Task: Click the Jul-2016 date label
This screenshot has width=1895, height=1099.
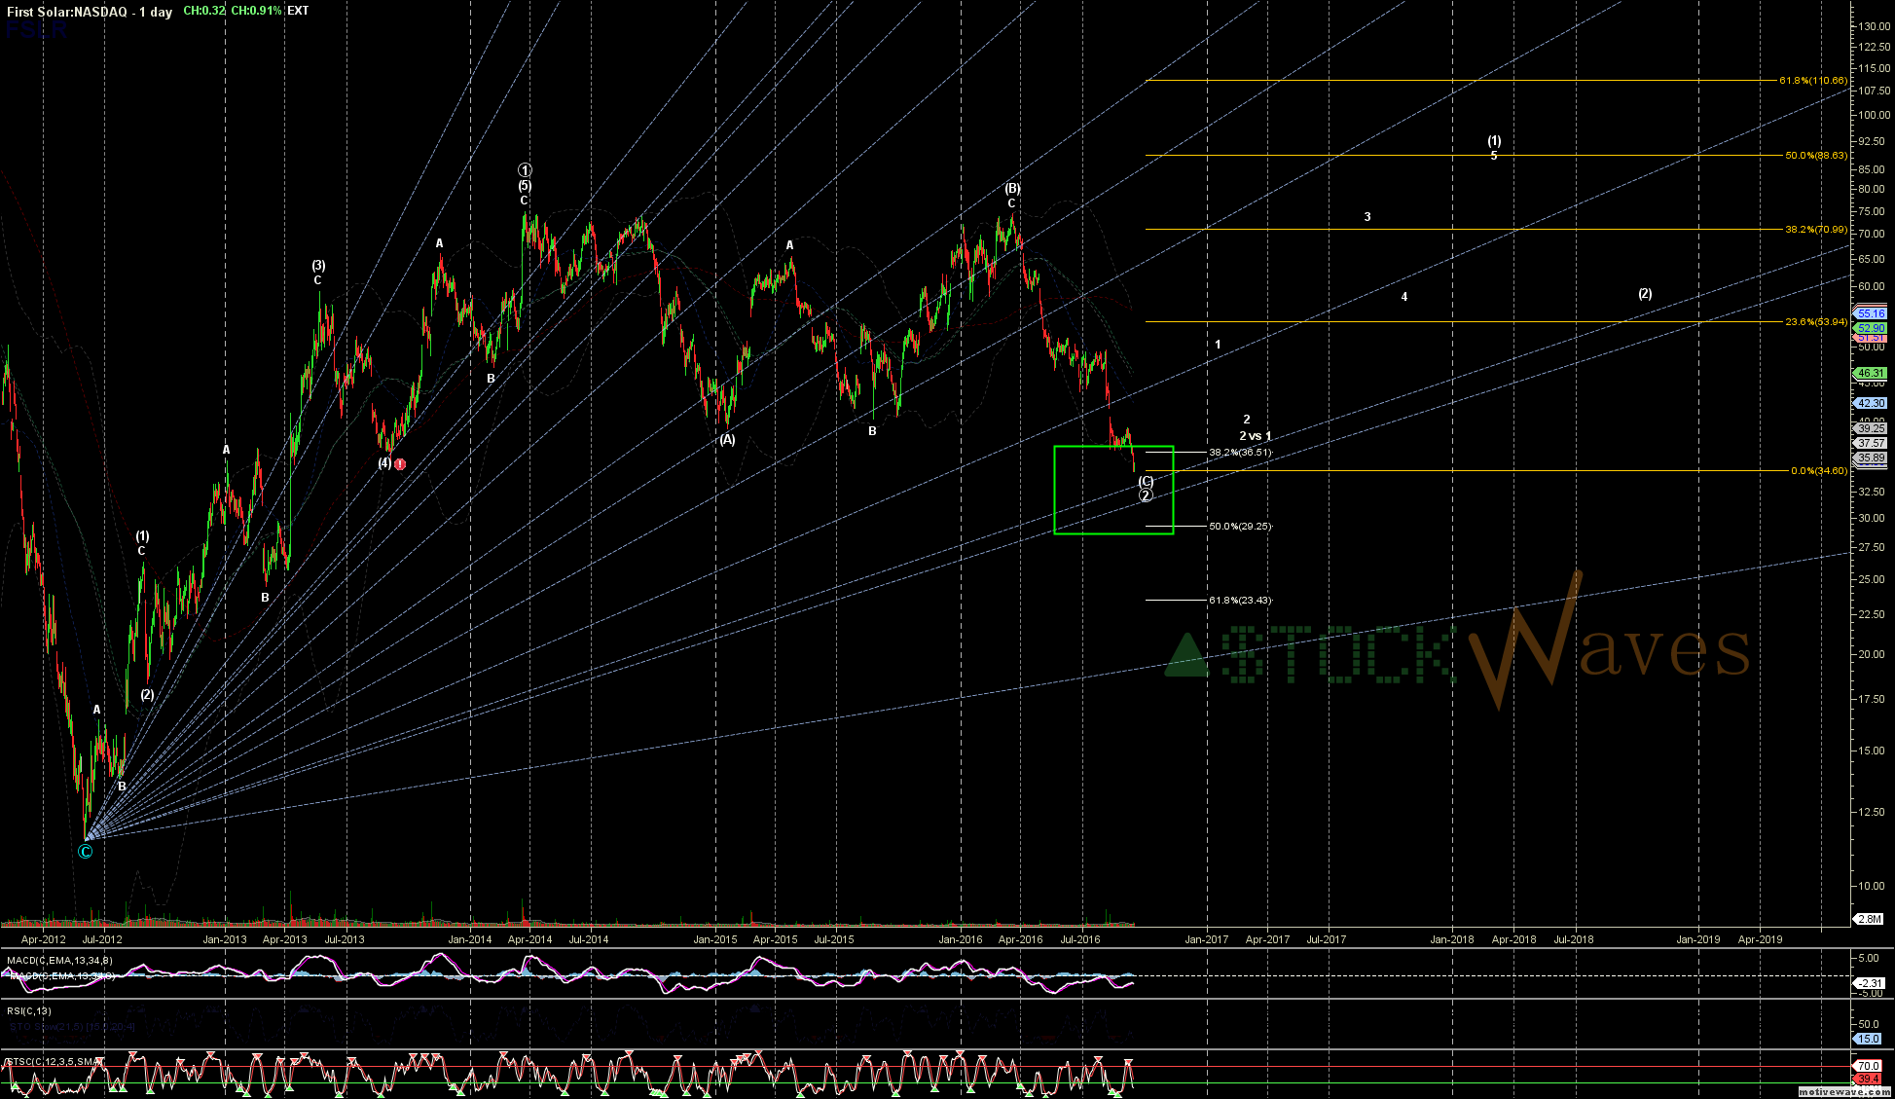Action: pyautogui.click(x=1080, y=939)
